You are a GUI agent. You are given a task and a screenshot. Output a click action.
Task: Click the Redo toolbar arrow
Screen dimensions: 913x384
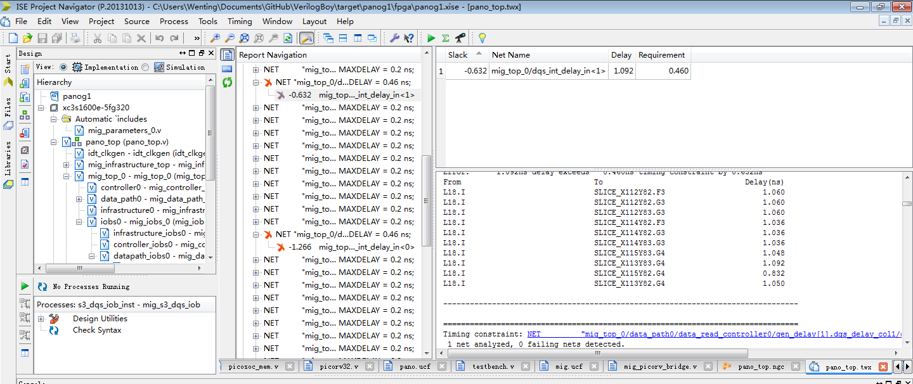point(174,38)
